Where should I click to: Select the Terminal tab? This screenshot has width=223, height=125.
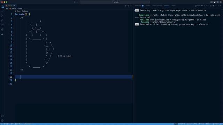[x=167, y=6]
